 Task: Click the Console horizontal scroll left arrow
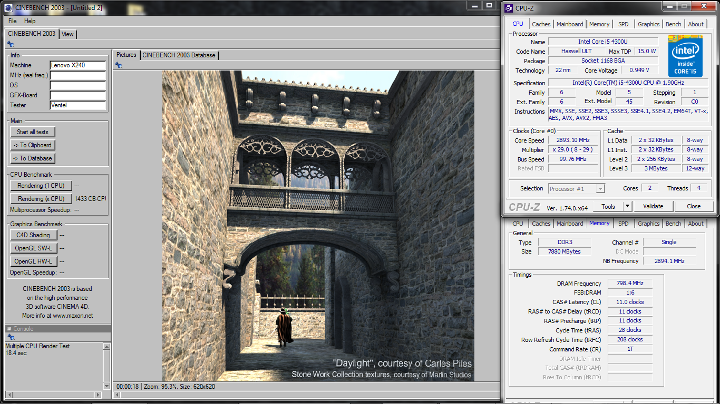[9, 395]
